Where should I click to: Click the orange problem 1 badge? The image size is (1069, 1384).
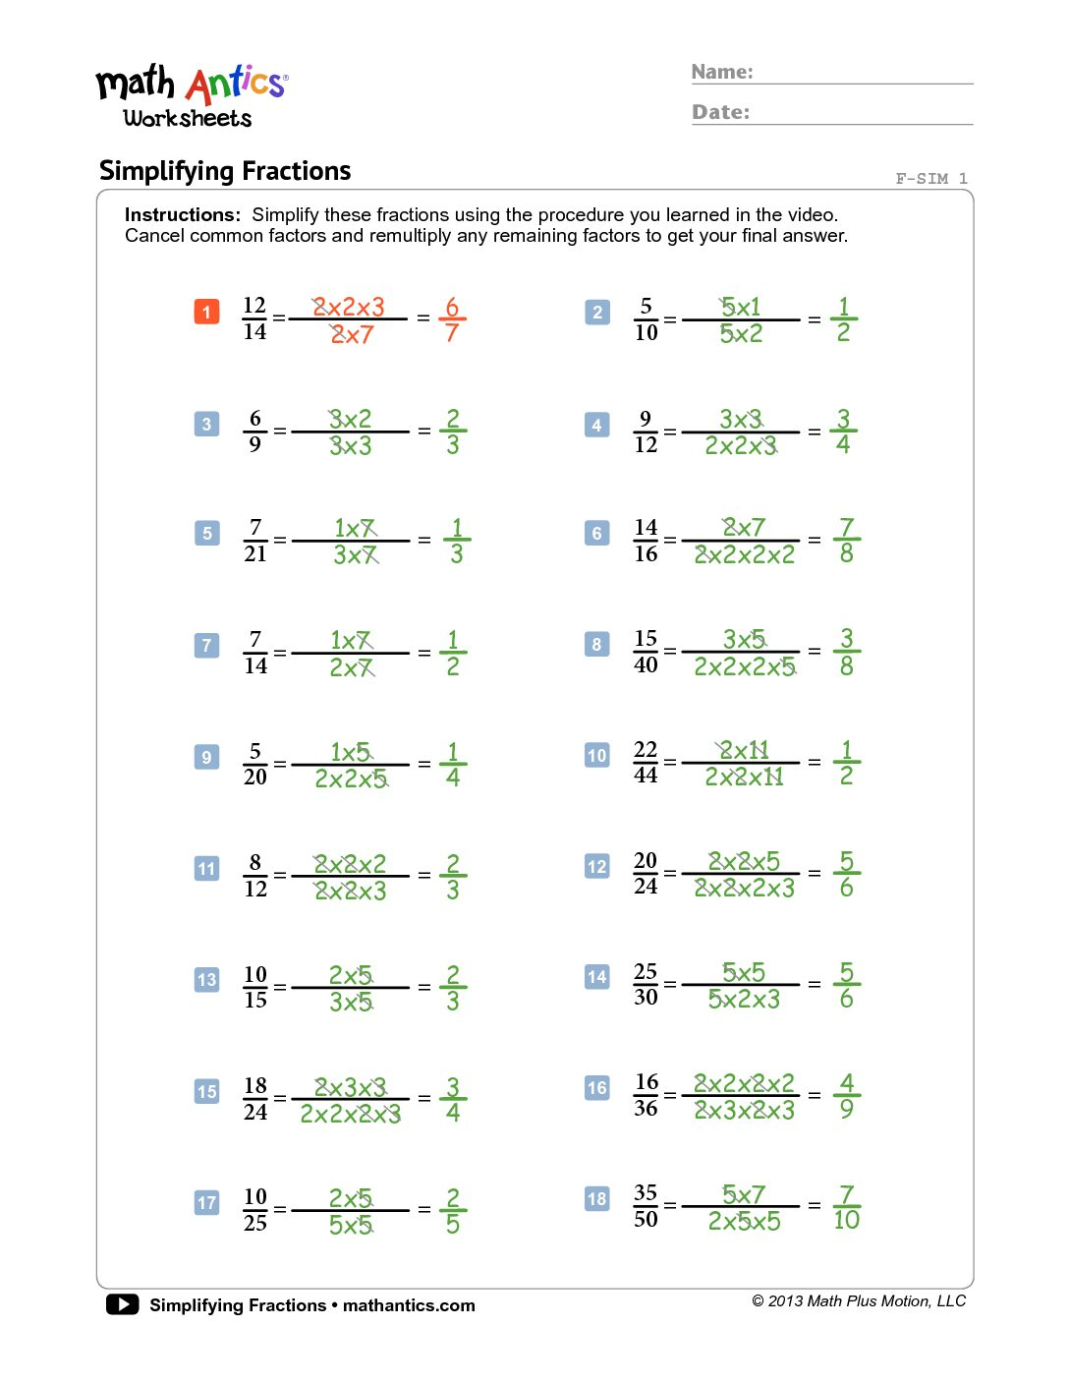206,313
